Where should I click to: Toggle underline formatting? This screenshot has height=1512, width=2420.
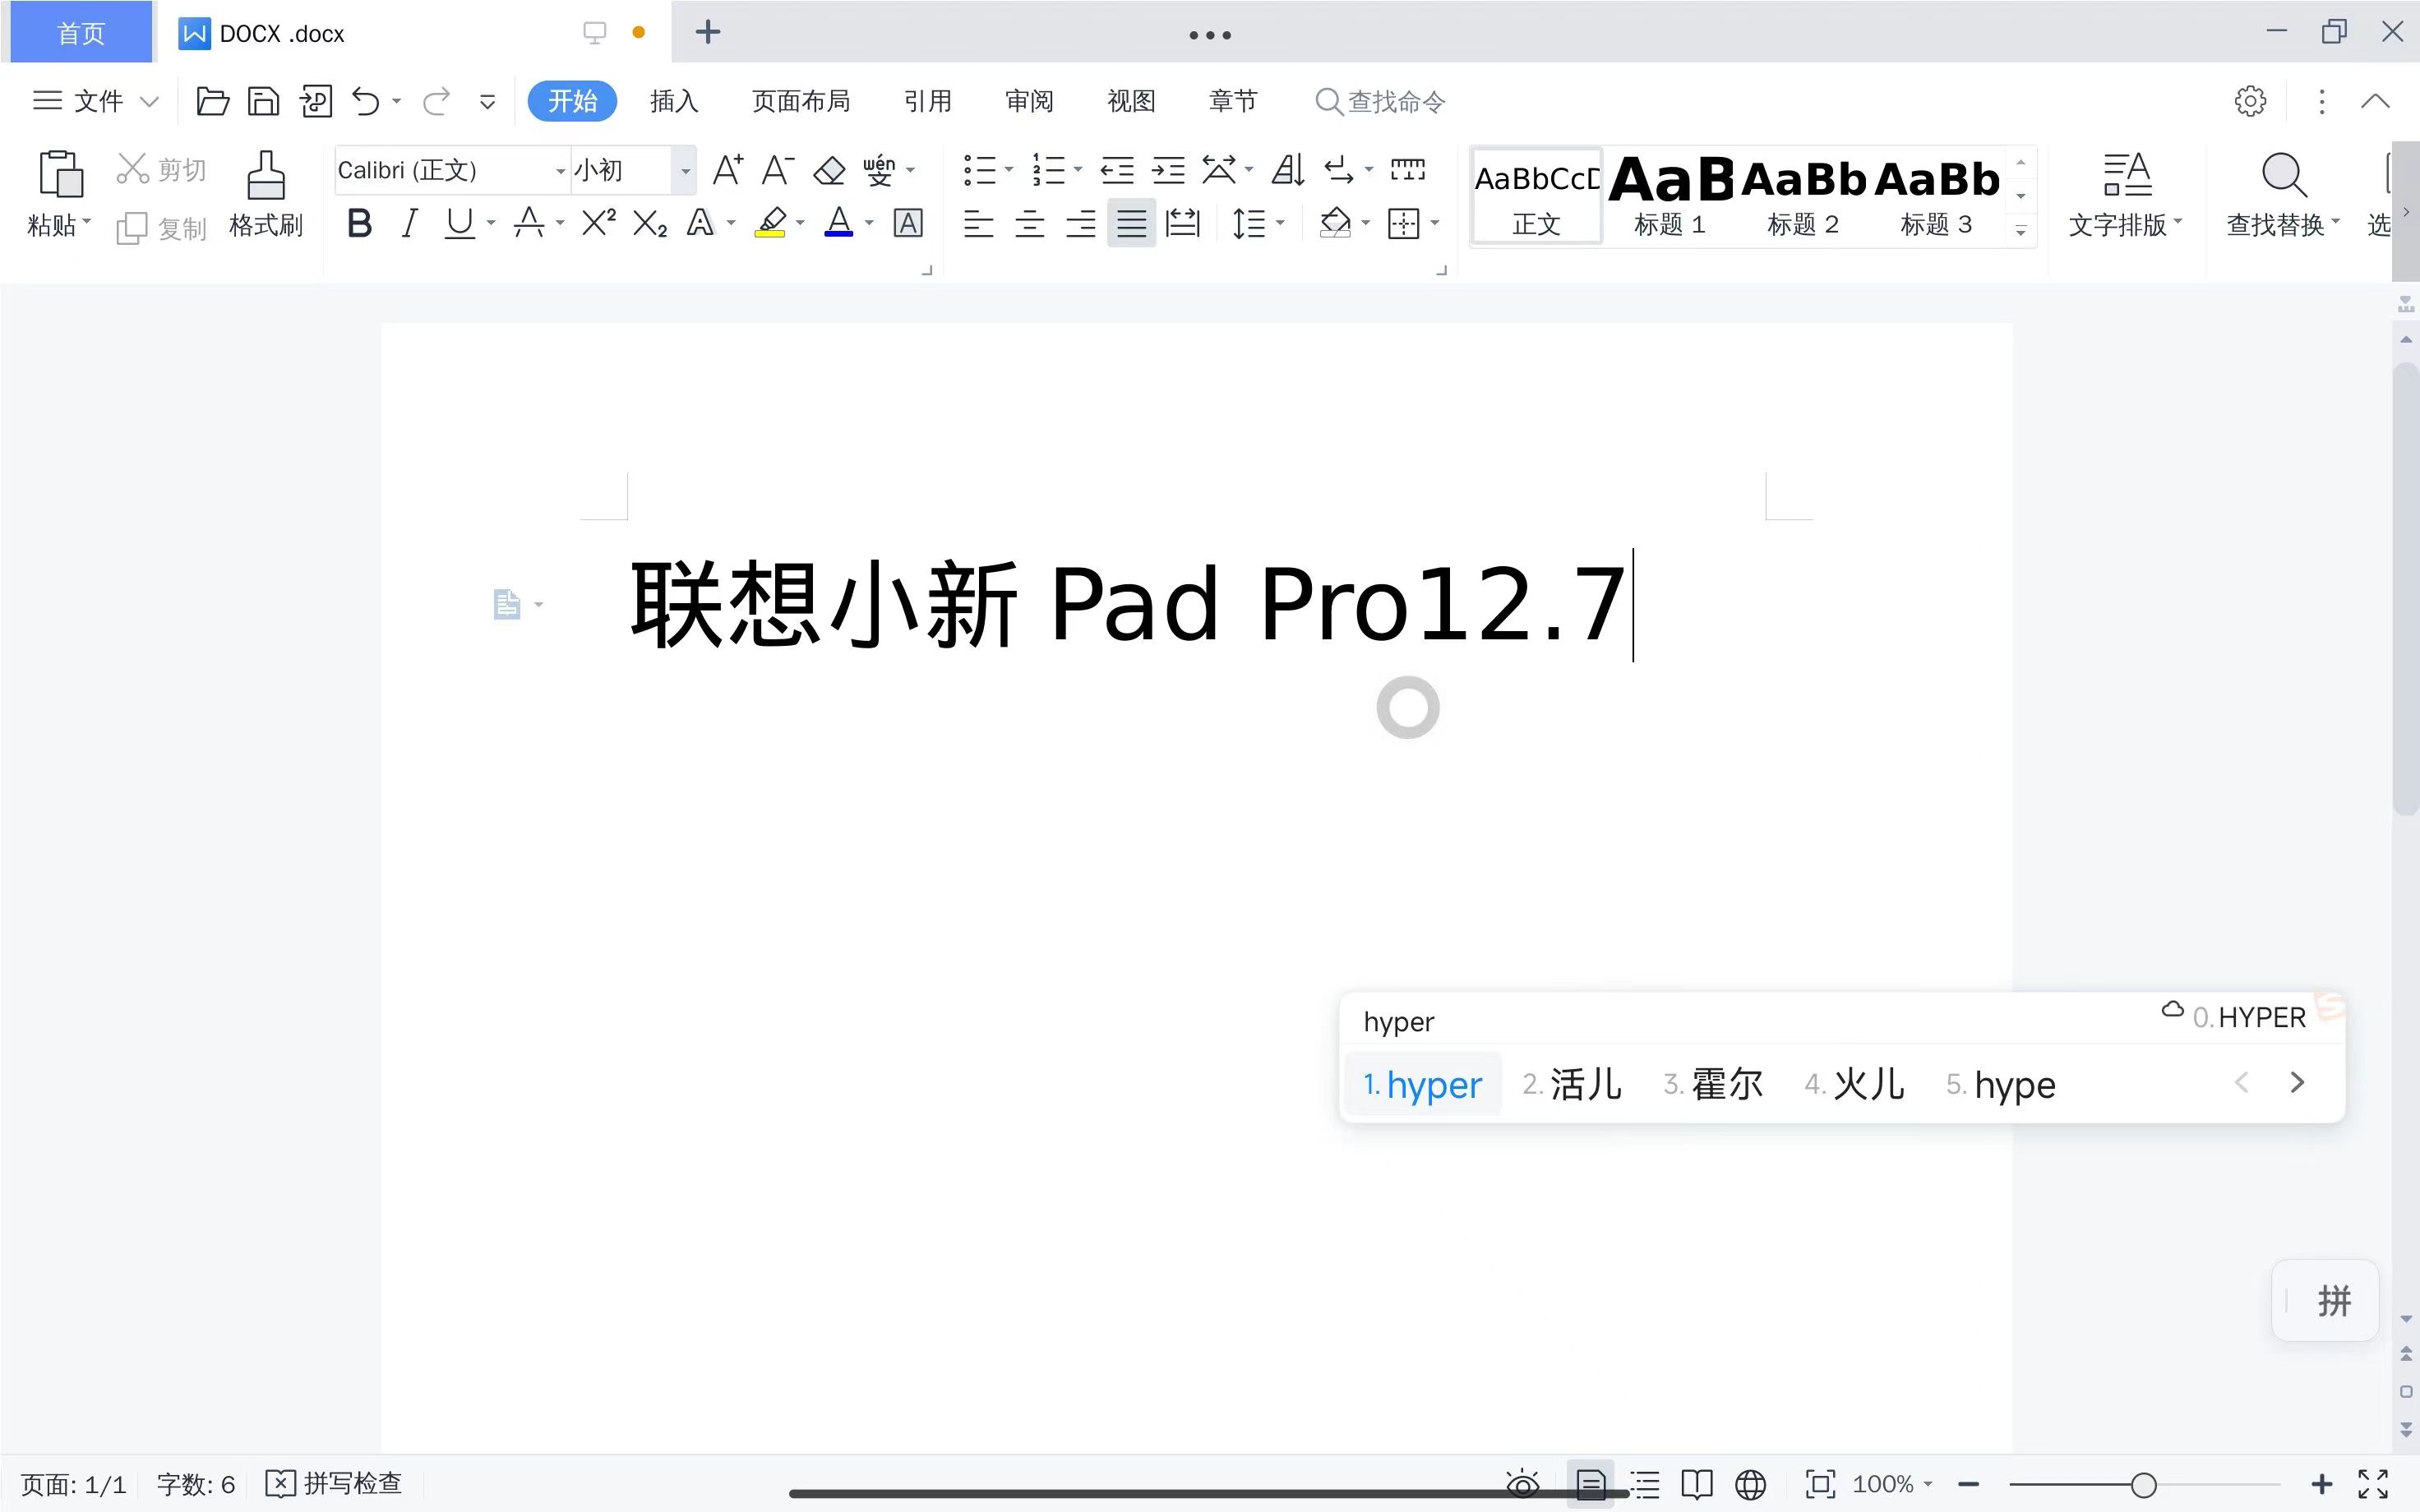tap(459, 222)
